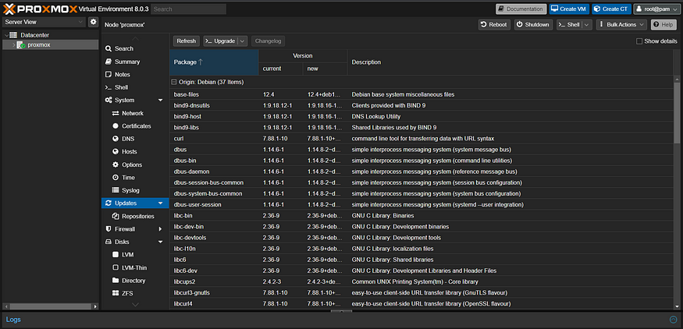The image size is (683, 329).
Task: Open the Help button
Action: coord(663,25)
